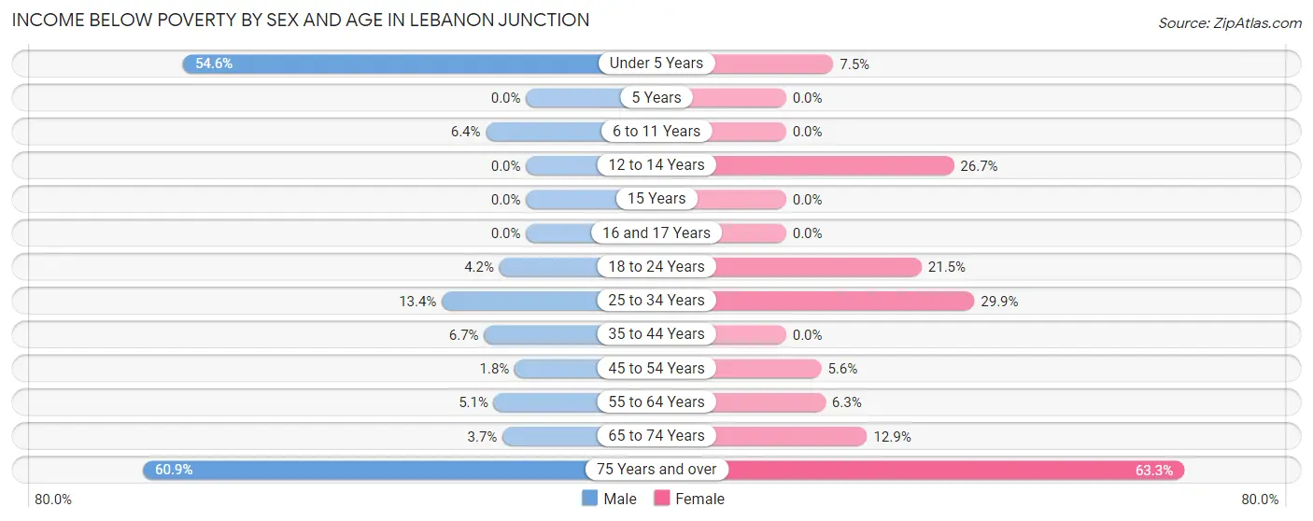
Task: Click the 54.6% value label
Action: pos(213,63)
